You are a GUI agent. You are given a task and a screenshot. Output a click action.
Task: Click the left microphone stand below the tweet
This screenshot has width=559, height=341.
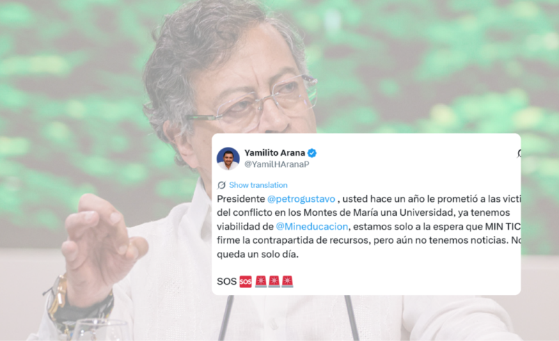(x=226, y=318)
